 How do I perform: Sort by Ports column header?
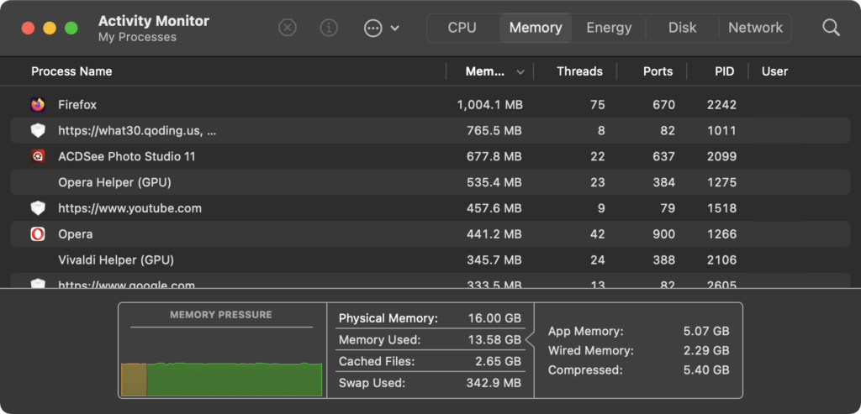[658, 71]
